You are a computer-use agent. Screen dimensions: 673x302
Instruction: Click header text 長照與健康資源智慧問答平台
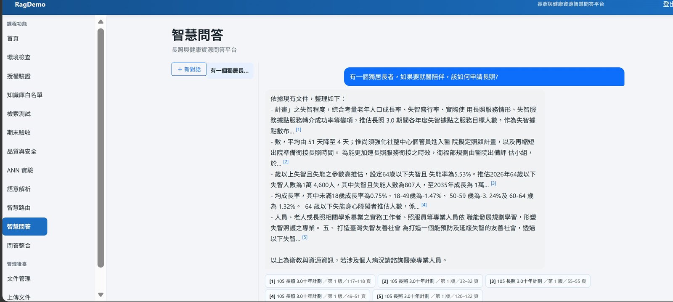[571, 4]
